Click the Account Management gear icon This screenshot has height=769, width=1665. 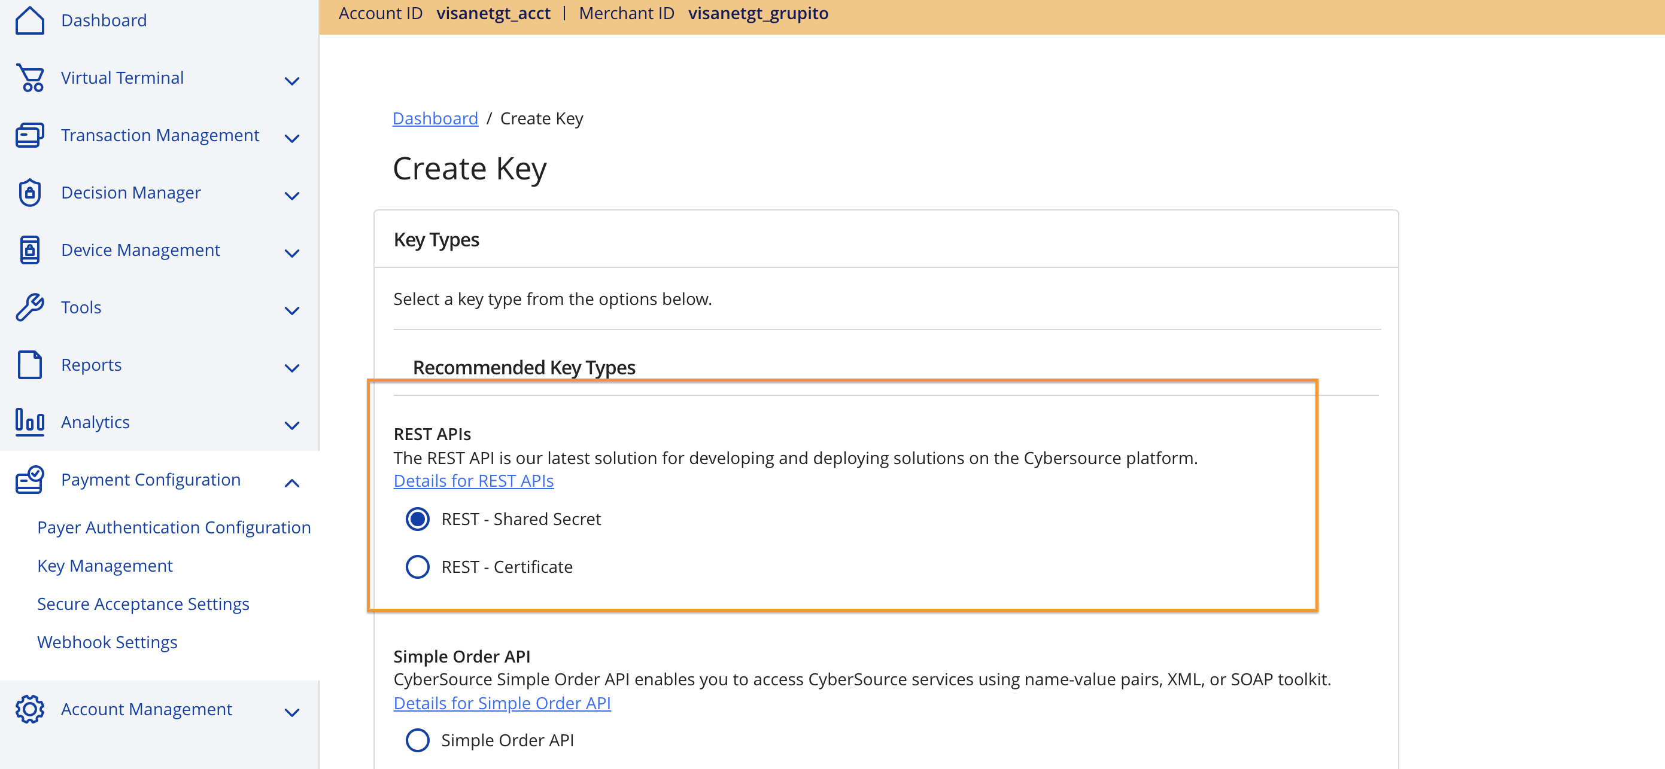[x=30, y=709]
